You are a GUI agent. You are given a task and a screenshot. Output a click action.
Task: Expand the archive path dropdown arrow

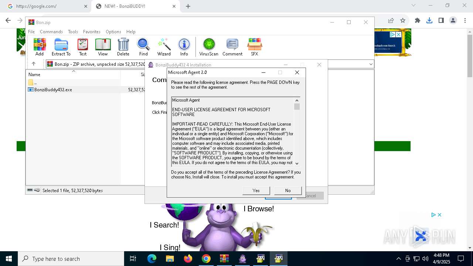pyautogui.click(x=371, y=64)
